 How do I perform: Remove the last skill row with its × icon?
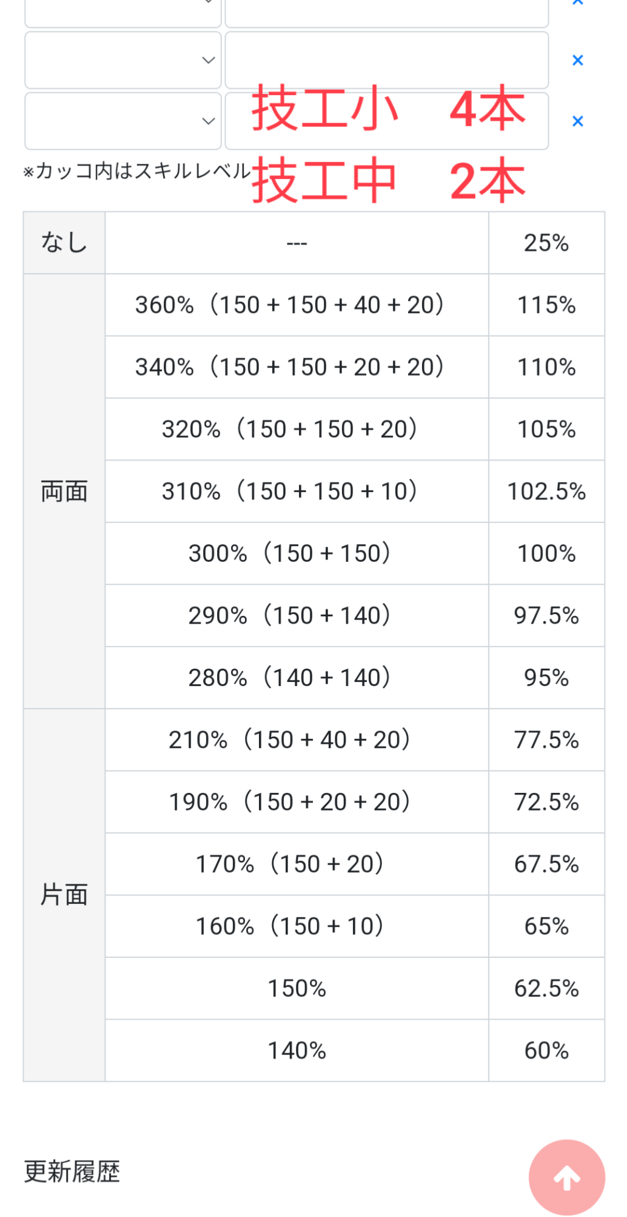[x=577, y=121]
